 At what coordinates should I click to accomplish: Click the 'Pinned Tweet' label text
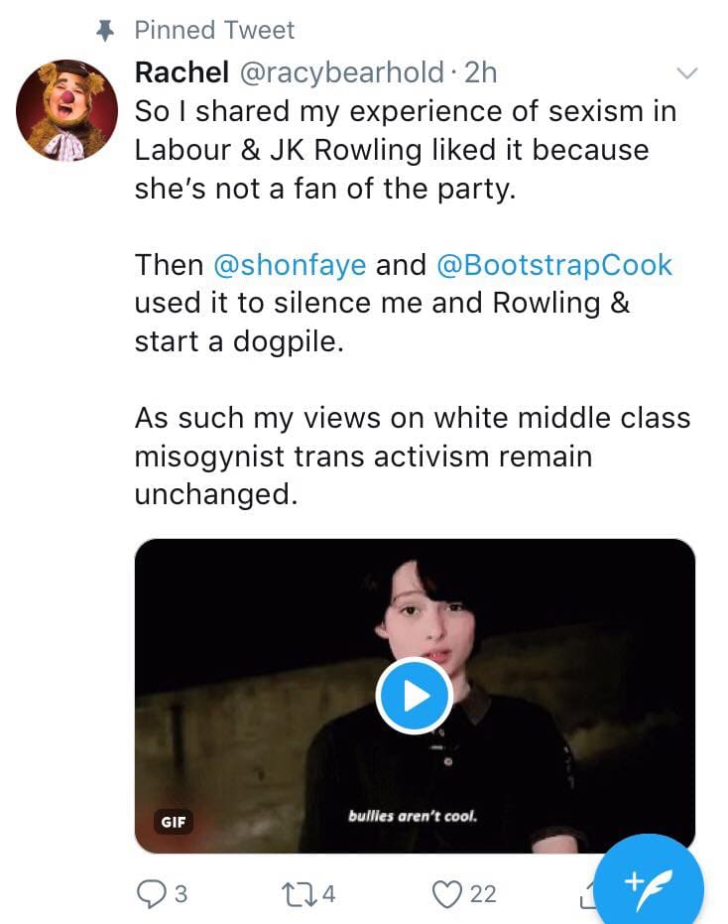(214, 30)
